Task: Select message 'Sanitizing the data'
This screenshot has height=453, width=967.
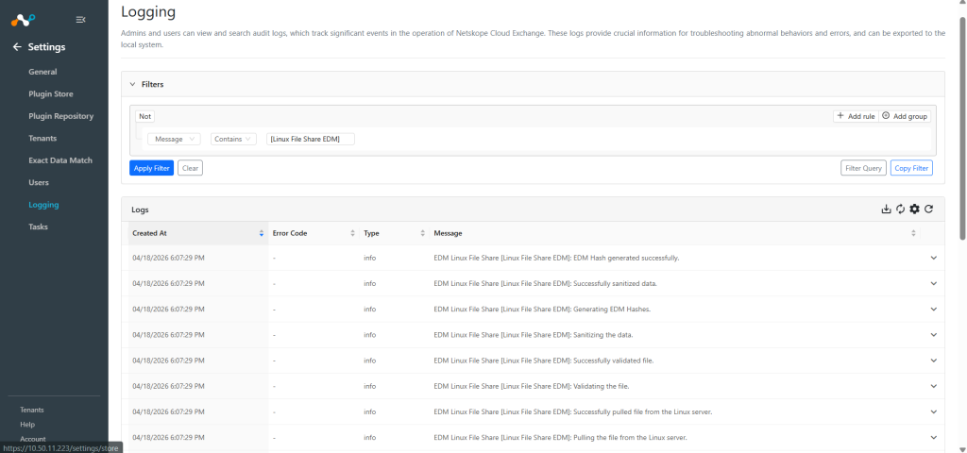Action: (x=534, y=335)
